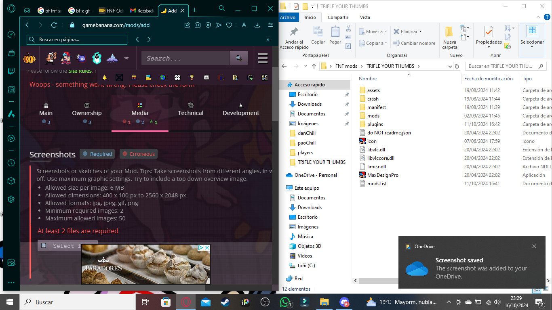552x310 pixels.
Task: Open GameBanana messages envelope icon
Action: [x=206, y=77]
